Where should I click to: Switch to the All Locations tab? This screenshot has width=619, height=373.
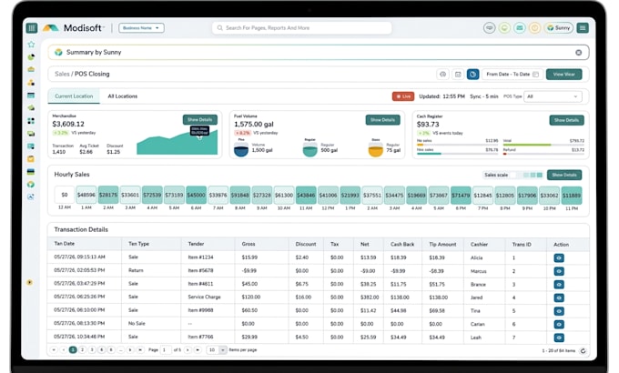[x=122, y=96]
